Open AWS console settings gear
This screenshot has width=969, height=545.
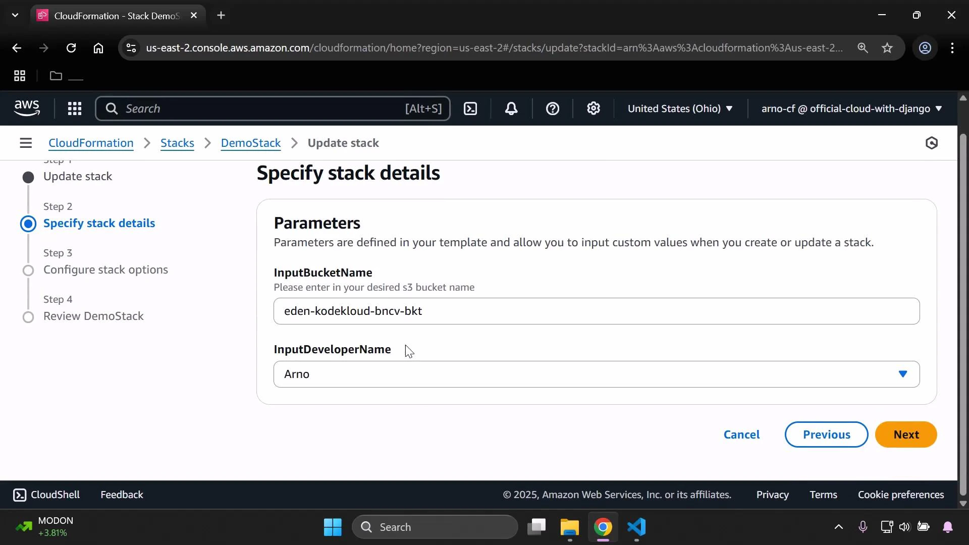point(594,108)
